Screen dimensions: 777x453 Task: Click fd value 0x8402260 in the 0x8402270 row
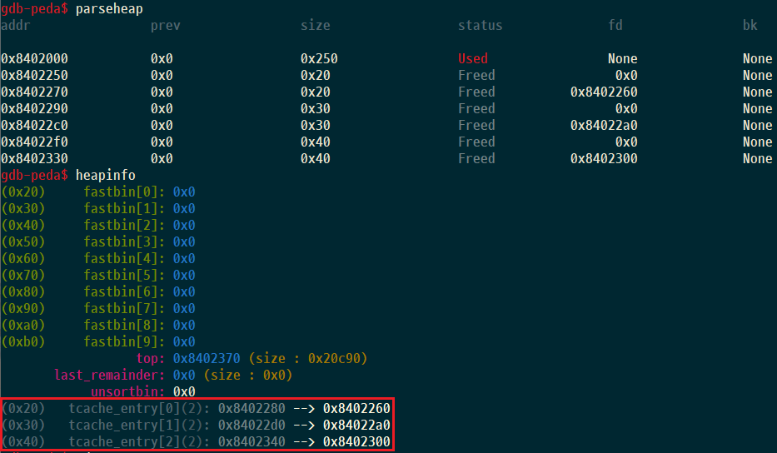pyautogui.click(x=604, y=92)
